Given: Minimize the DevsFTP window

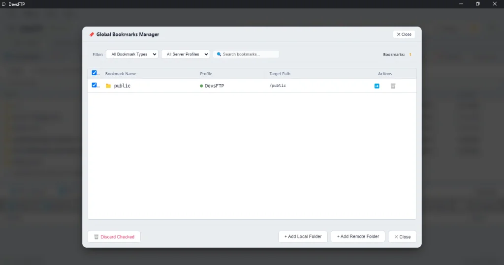Looking at the screenshot, I should pyautogui.click(x=461, y=4).
